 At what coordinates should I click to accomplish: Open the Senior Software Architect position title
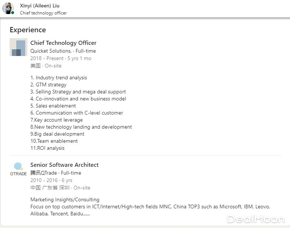64,165
